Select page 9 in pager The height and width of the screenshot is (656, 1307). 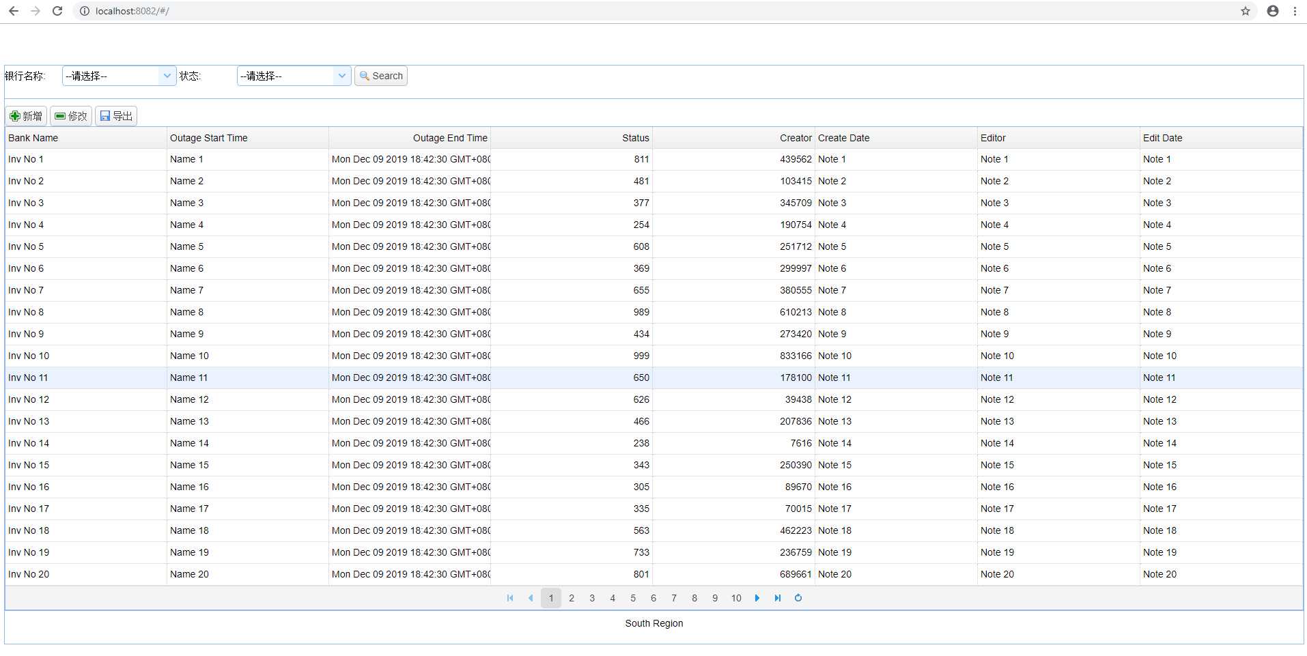tap(715, 598)
